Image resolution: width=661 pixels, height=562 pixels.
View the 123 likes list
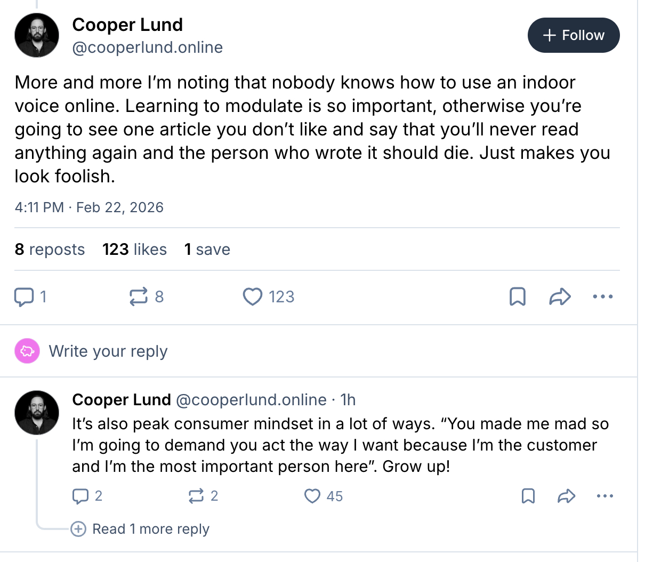(x=134, y=250)
